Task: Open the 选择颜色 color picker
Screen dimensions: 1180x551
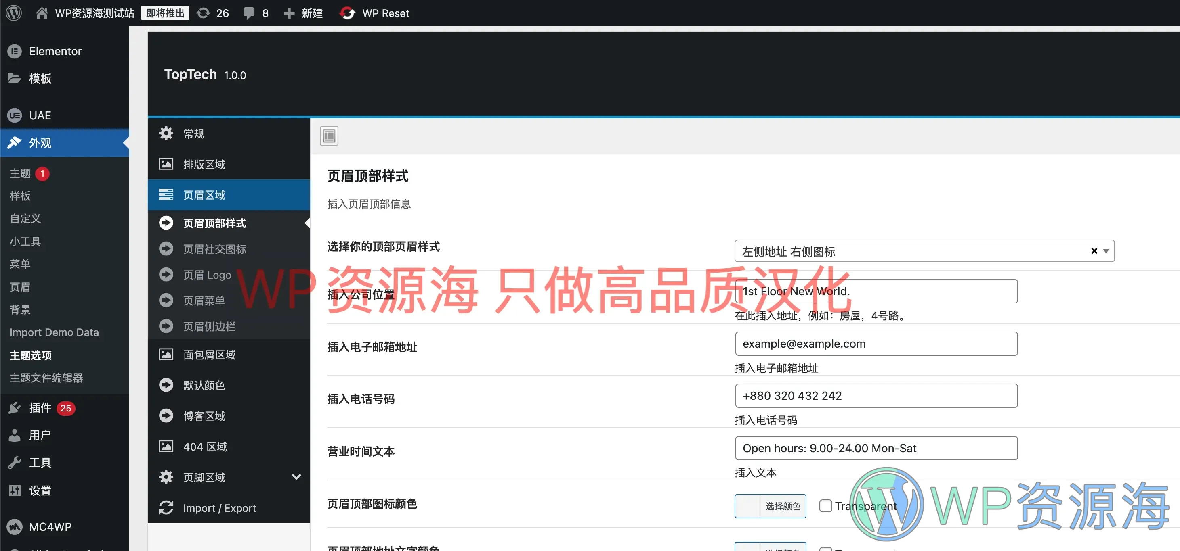Action: 784,506
